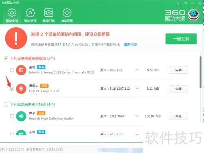Close the 360驱动大师 window
Viewport: 204px width, 153px height.
(x=200, y=3)
